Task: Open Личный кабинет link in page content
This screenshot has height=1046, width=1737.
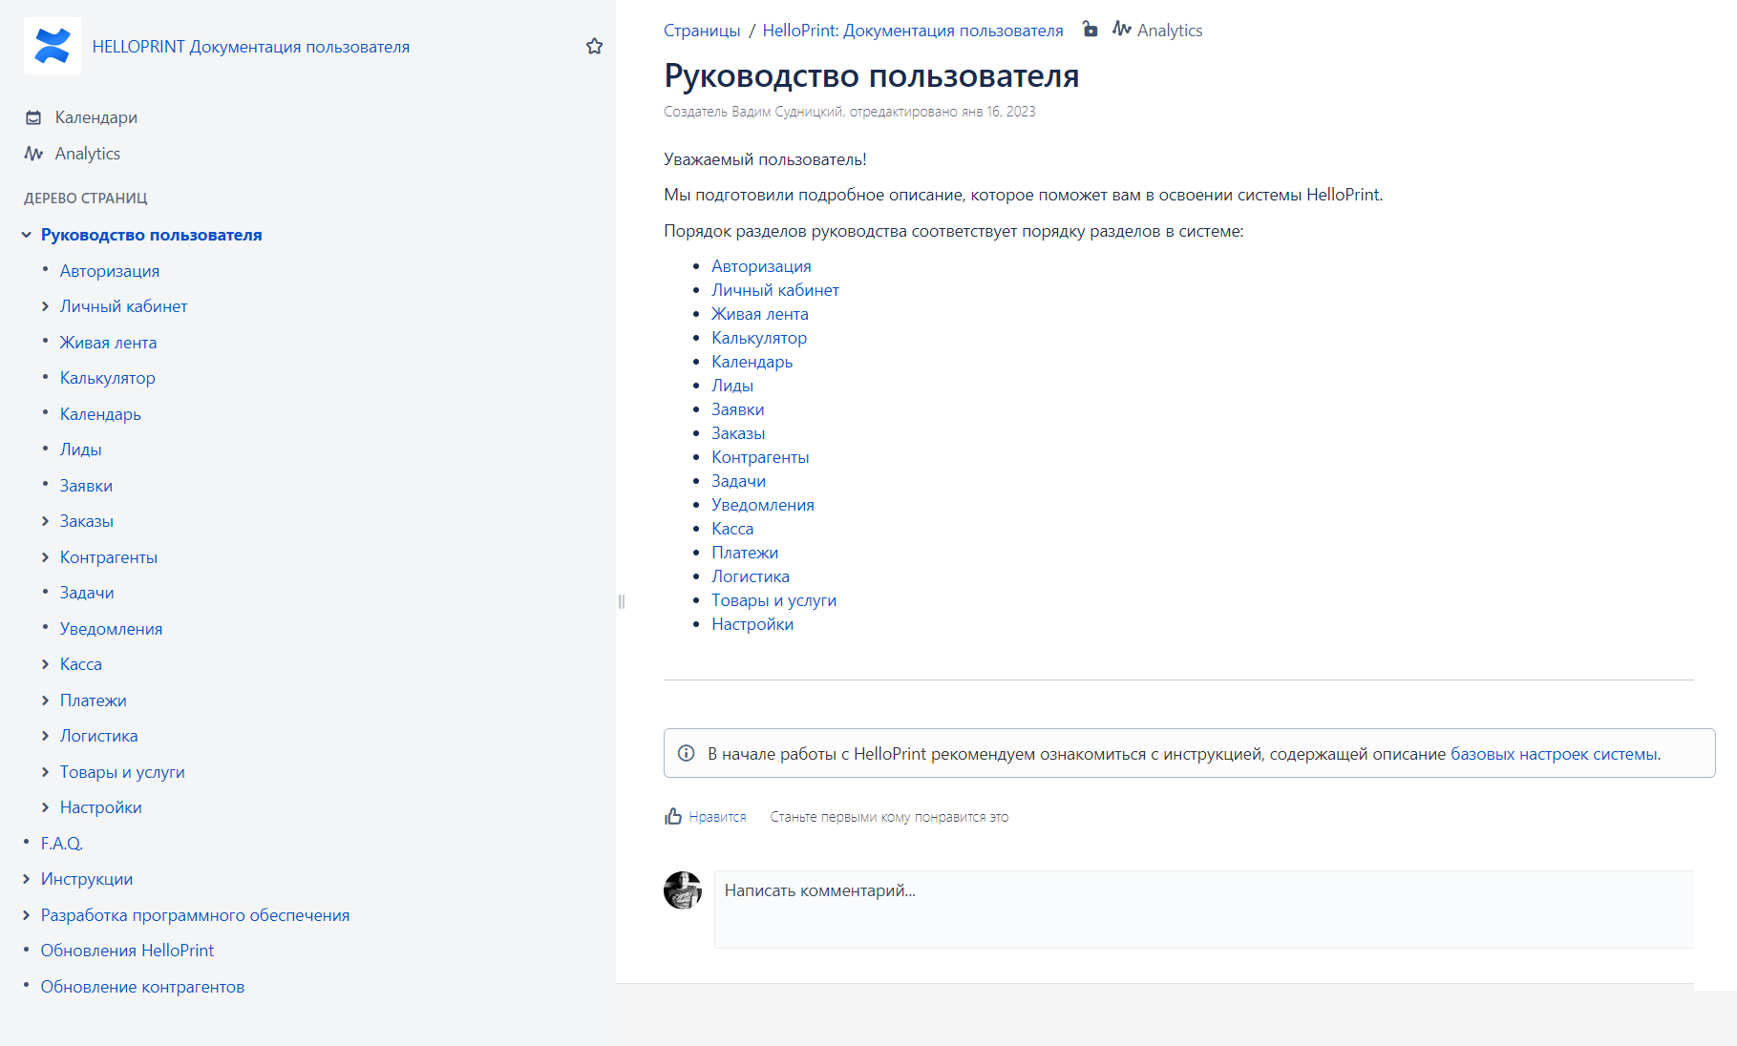Action: (774, 290)
